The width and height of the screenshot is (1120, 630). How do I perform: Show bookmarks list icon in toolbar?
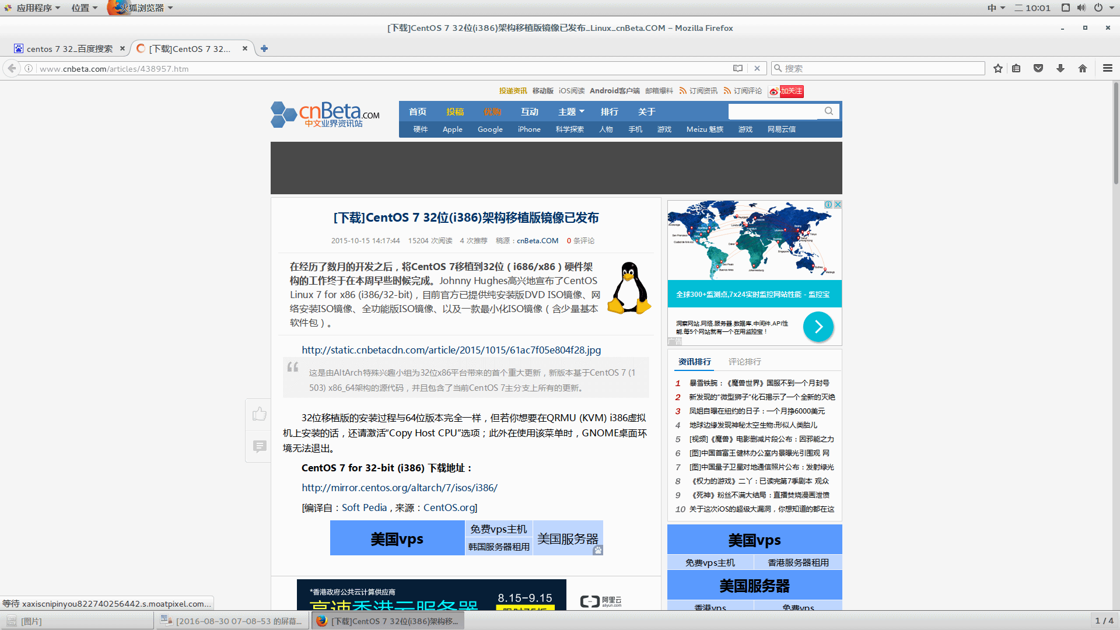point(1016,68)
